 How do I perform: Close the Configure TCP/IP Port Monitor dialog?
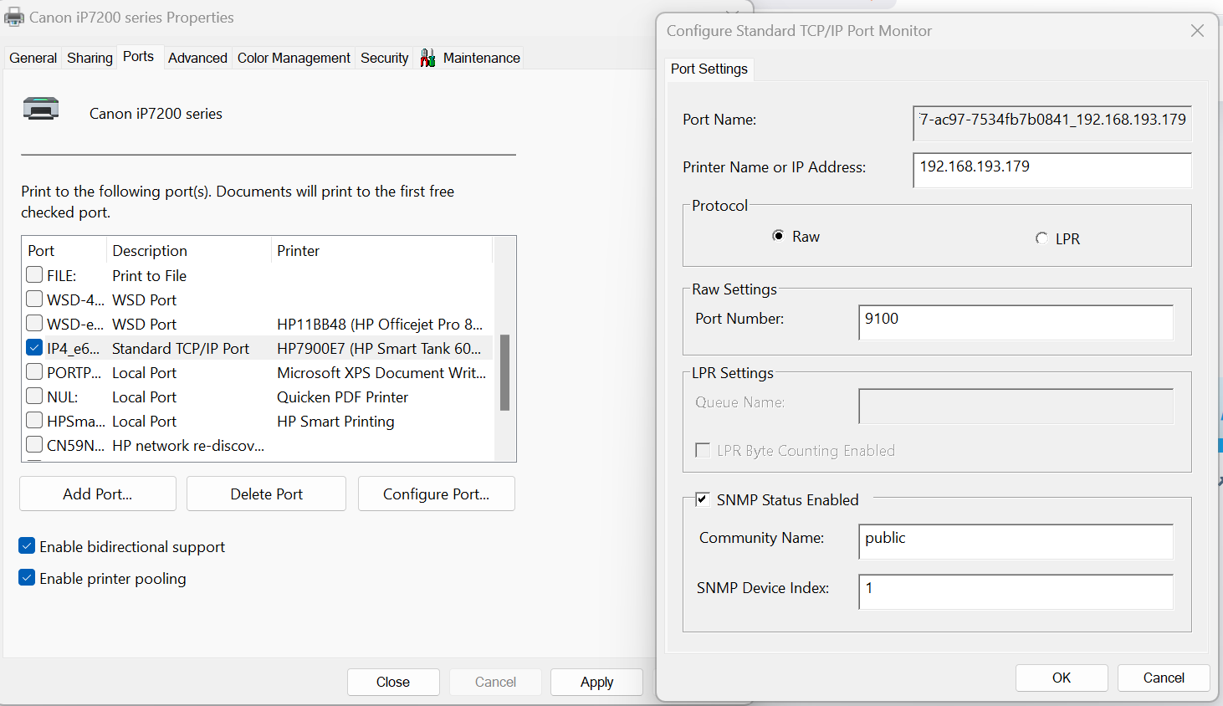(1197, 31)
